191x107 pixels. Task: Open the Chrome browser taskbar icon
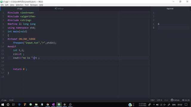click(x=48, y=105)
